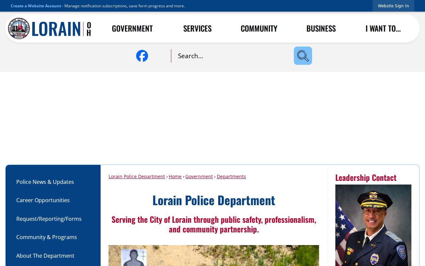This screenshot has height=266, width=425.
Task: Click the Create a Website Account link
Action: click(36, 6)
